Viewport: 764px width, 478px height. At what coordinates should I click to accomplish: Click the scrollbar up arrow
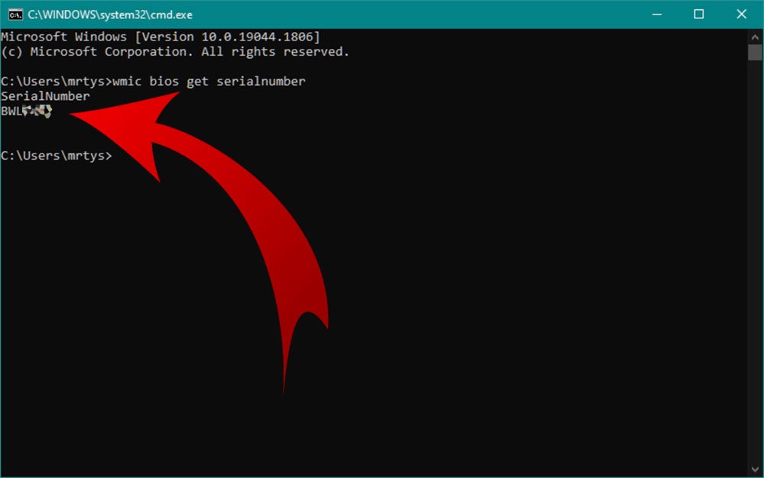755,37
